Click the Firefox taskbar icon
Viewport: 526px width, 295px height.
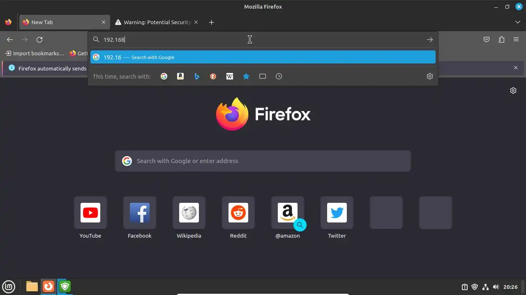(48, 286)
